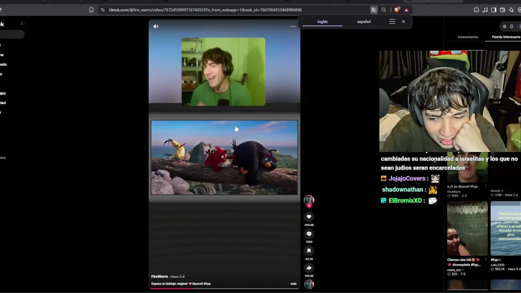Screen dimensions: 521x293
Task: Switch to the Comentarios tab
Action: [468, 37]
